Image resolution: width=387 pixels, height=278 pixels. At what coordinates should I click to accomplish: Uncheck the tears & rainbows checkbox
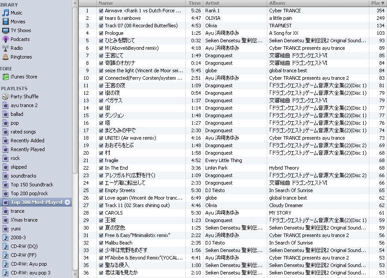click(x=101, y=18)
